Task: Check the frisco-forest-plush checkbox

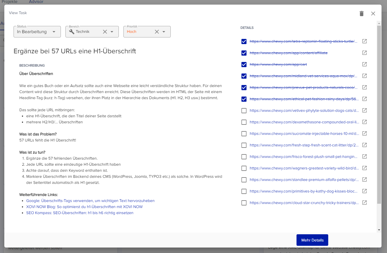Action: 244,157
